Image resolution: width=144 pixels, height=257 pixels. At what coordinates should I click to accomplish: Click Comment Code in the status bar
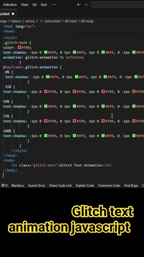pyautogui.click(x=109, y=186)
